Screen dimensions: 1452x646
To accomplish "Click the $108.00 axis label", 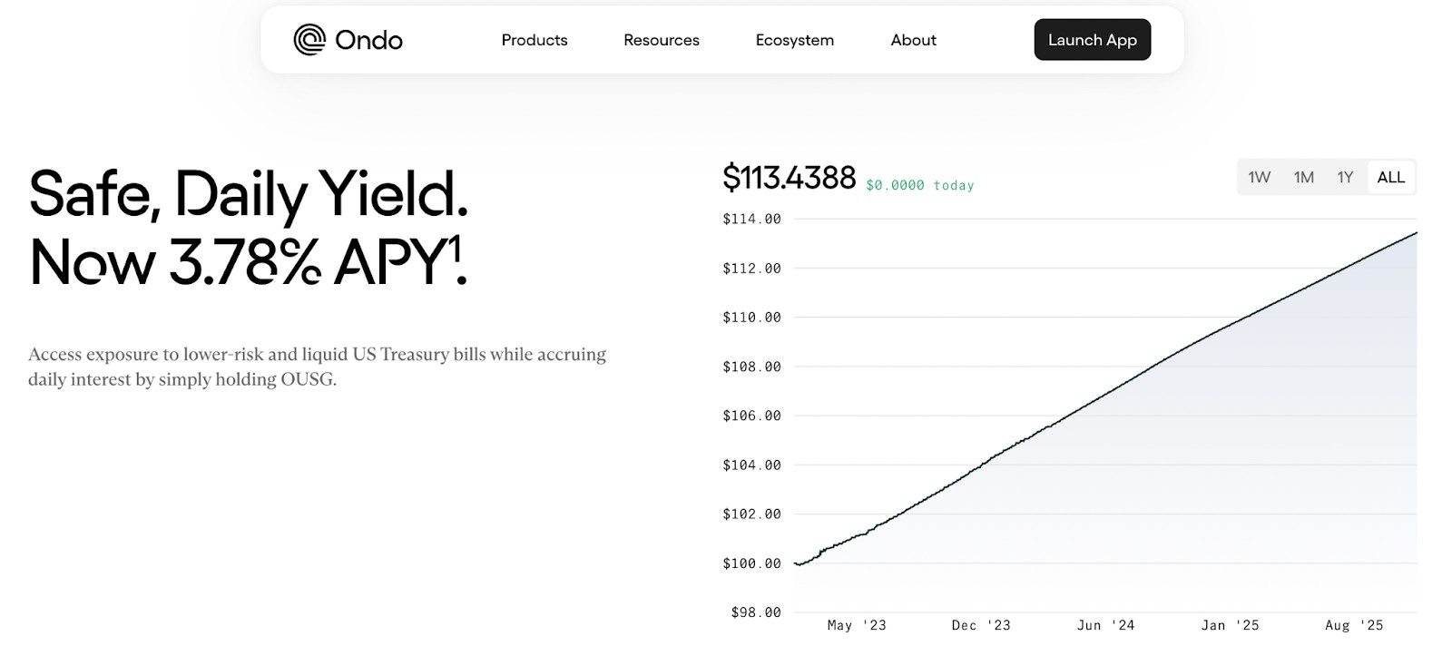I will point(751,367).
